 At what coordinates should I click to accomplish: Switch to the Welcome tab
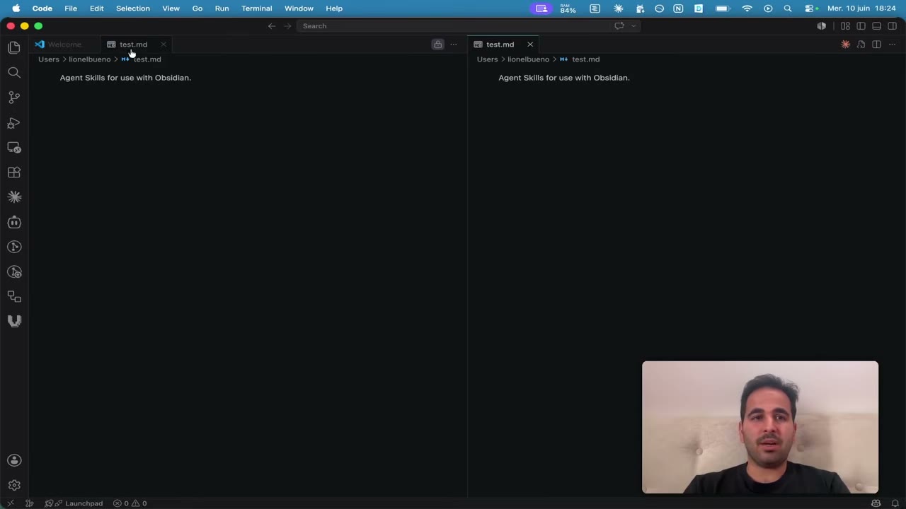coord(64,45)
